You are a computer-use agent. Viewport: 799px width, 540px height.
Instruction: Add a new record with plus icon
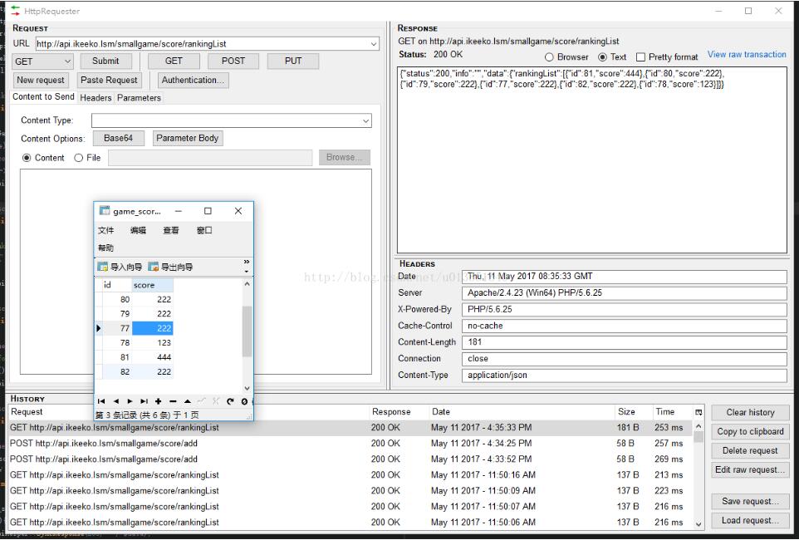click(159, 401)
